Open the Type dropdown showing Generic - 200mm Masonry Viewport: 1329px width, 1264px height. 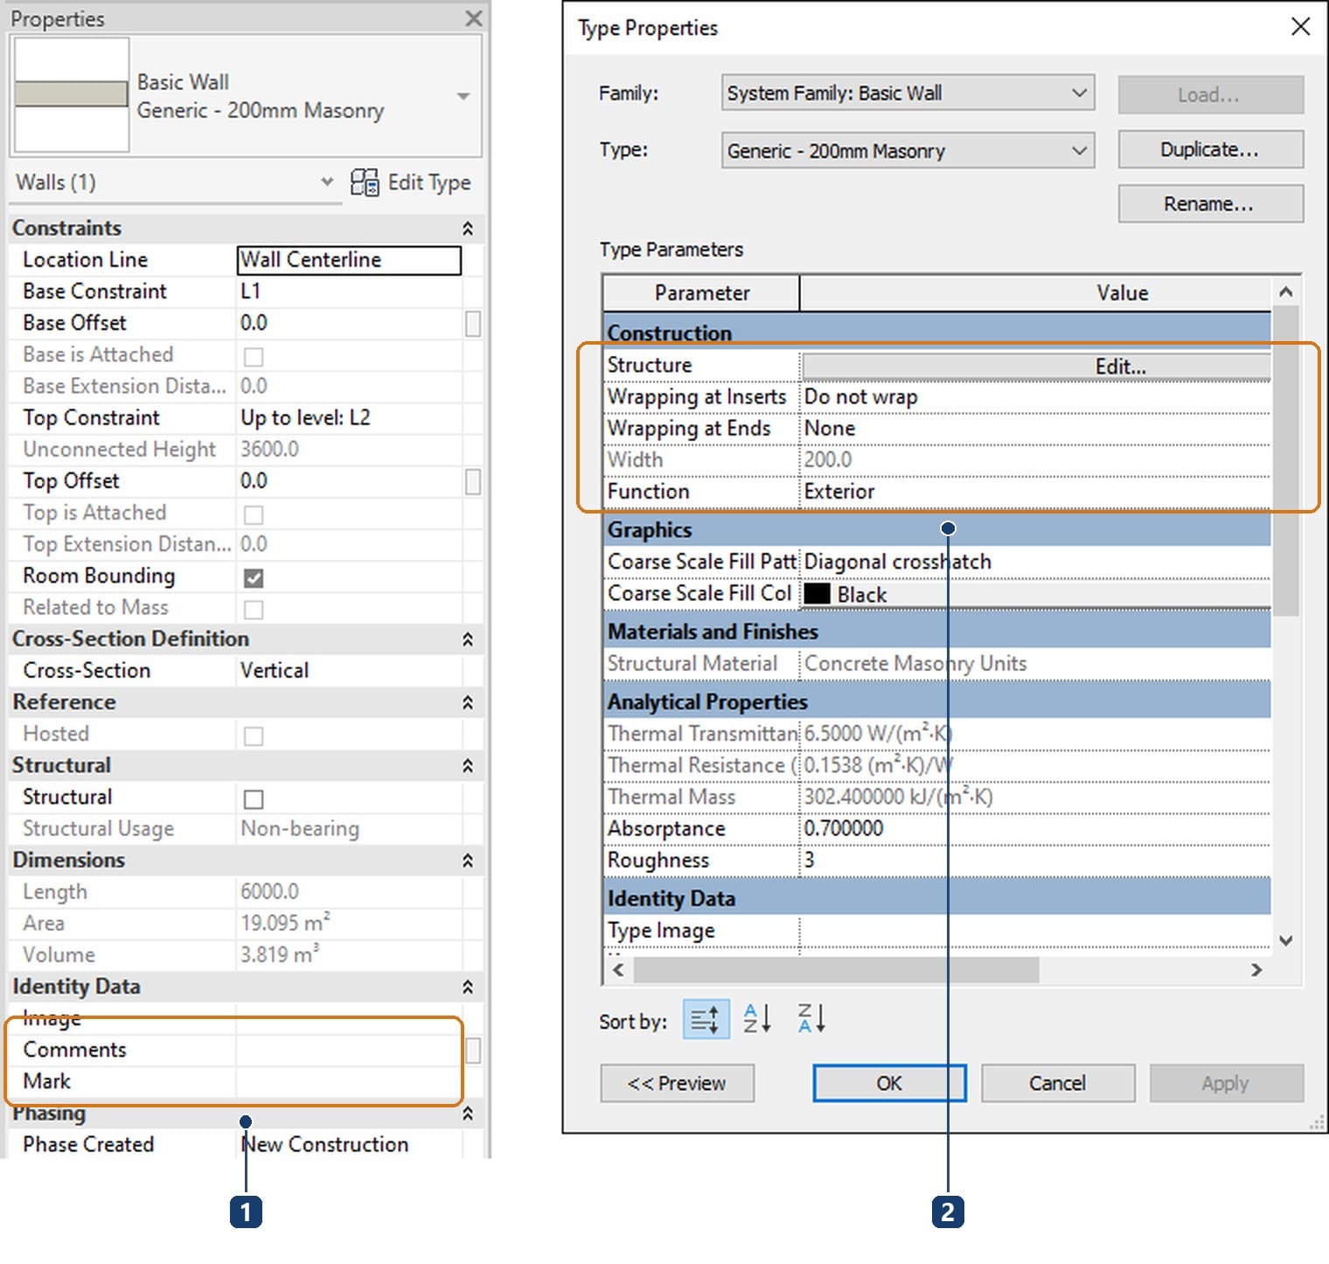(x=908, y=150)
